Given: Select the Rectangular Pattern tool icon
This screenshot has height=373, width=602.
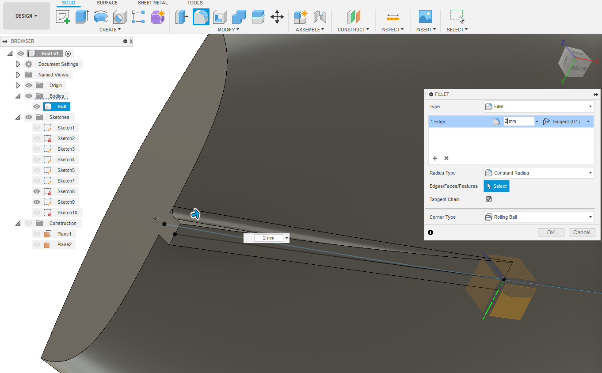Looking at the screenshot, I should (x=138, y=17).
